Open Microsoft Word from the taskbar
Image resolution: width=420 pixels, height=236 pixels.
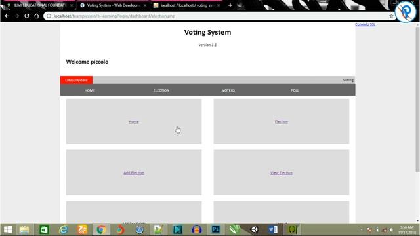[273, 229]
